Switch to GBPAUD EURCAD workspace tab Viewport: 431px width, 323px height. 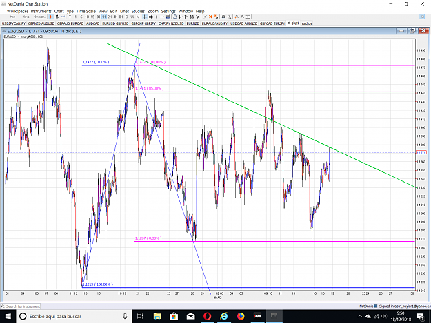70,23
